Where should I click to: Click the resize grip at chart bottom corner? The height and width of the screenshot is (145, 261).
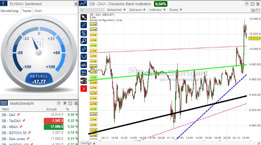(259, 143)
